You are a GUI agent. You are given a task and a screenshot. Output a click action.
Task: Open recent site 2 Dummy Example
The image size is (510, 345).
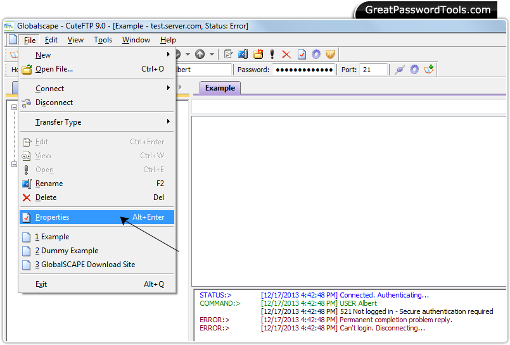pyautogui.click(x=97, y=251)
